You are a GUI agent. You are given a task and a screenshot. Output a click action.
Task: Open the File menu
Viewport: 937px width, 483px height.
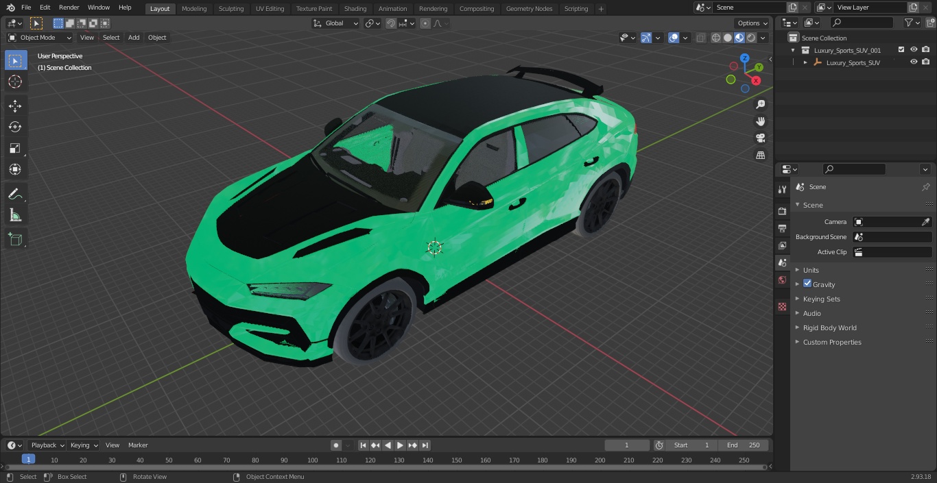(26, 8)
